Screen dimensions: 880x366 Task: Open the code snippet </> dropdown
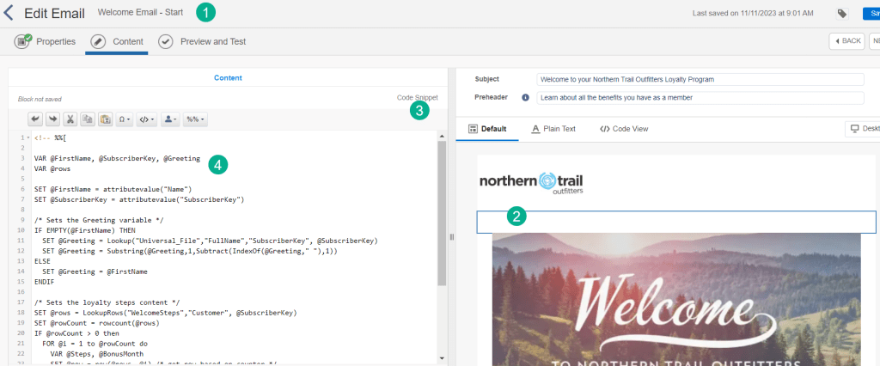[x=147, y=119]
